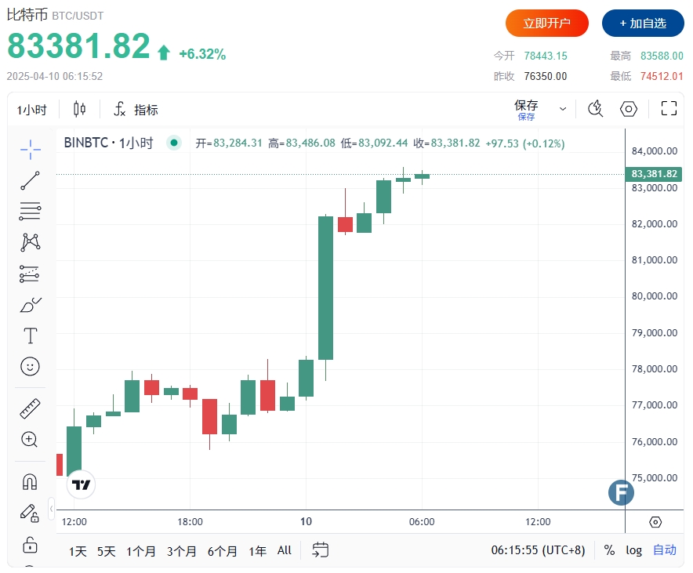Select the brush drawing tool
Viewport: 693px width, 573px height.
coord(30,305)
